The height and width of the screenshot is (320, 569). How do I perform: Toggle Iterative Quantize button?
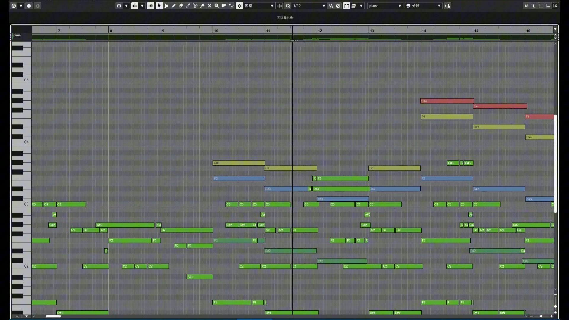(331, 6)
